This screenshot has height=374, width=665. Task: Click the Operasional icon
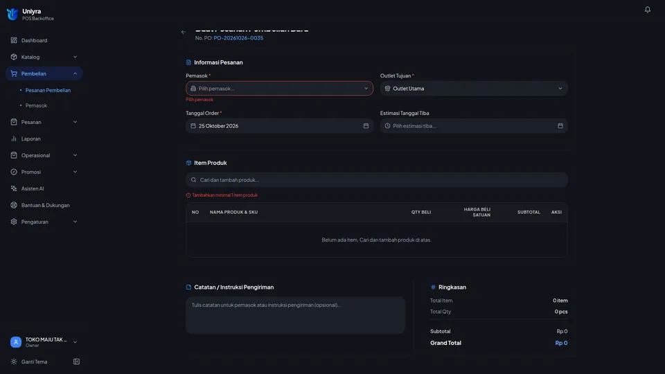click(x=14, y=155)
